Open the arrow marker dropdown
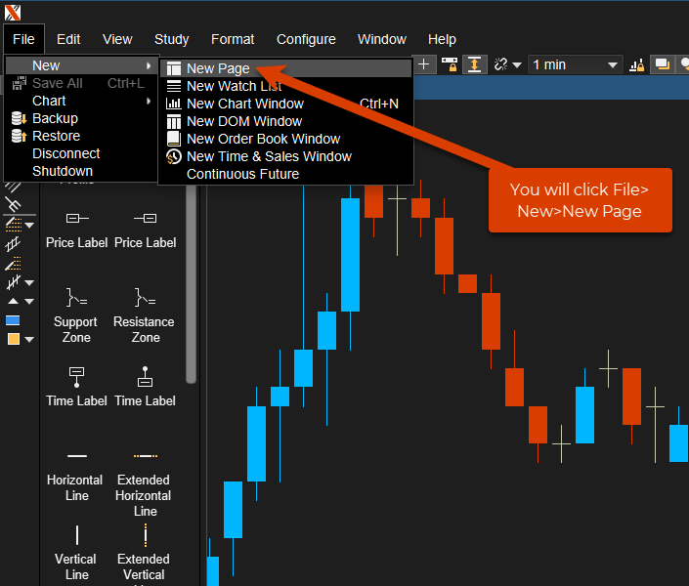689x586 pixels. click(29, 302)
